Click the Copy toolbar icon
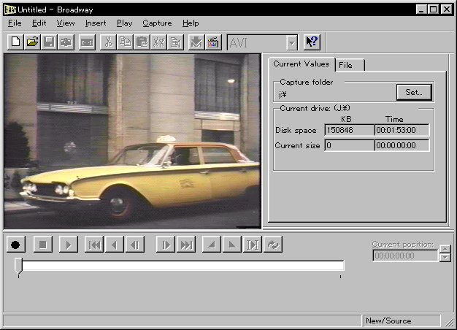457x330 pixels. 125,42
